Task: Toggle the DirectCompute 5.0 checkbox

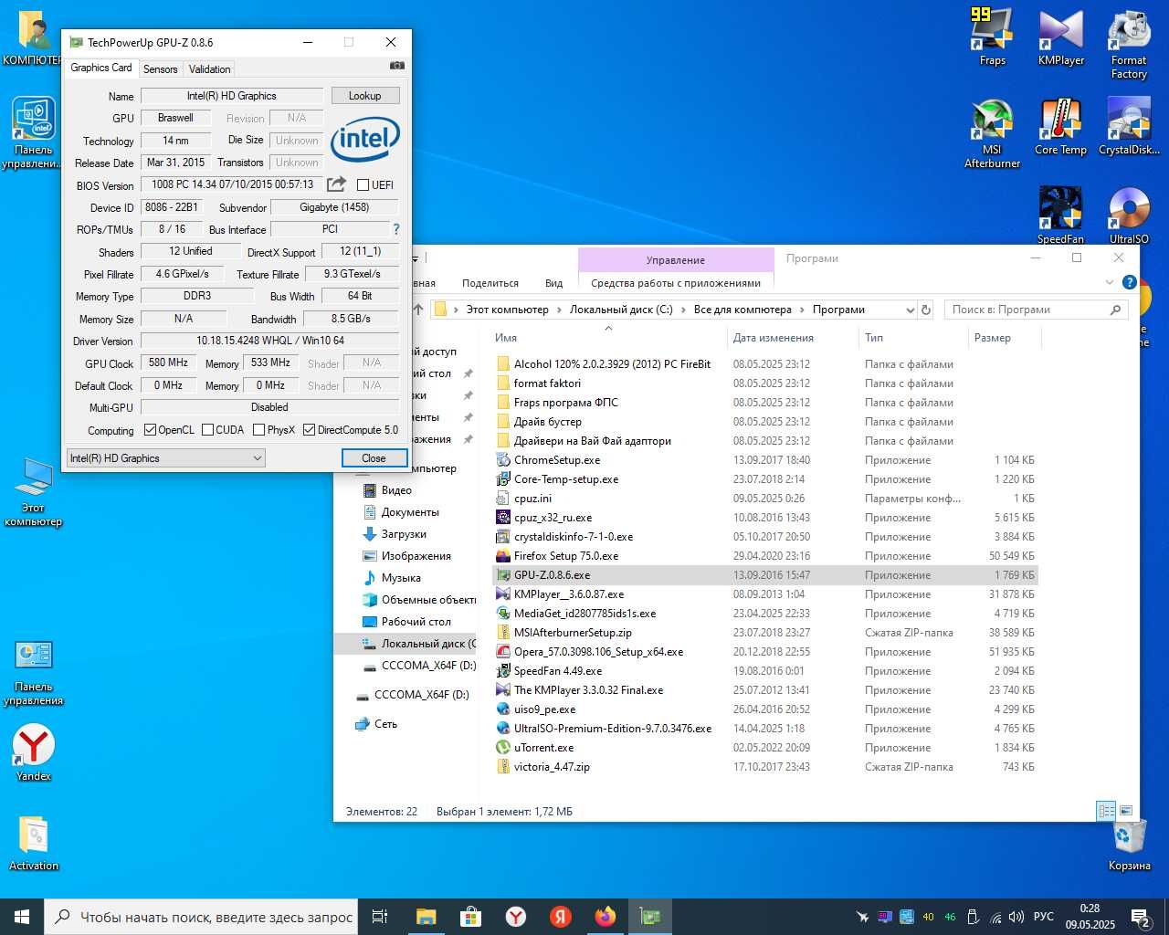Action: [x=309, y=430]
